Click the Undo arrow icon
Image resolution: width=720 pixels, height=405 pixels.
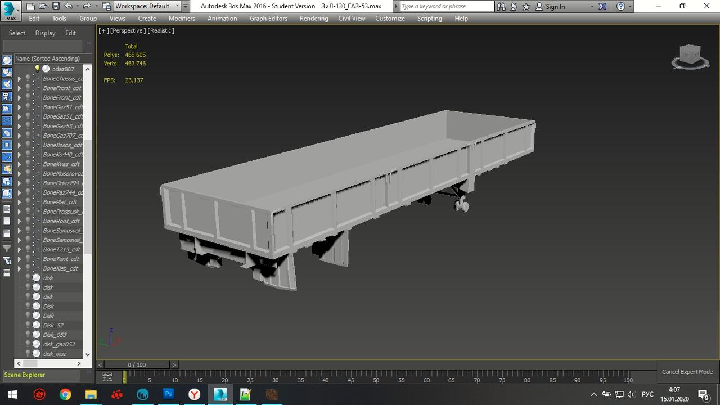point(68,6)
